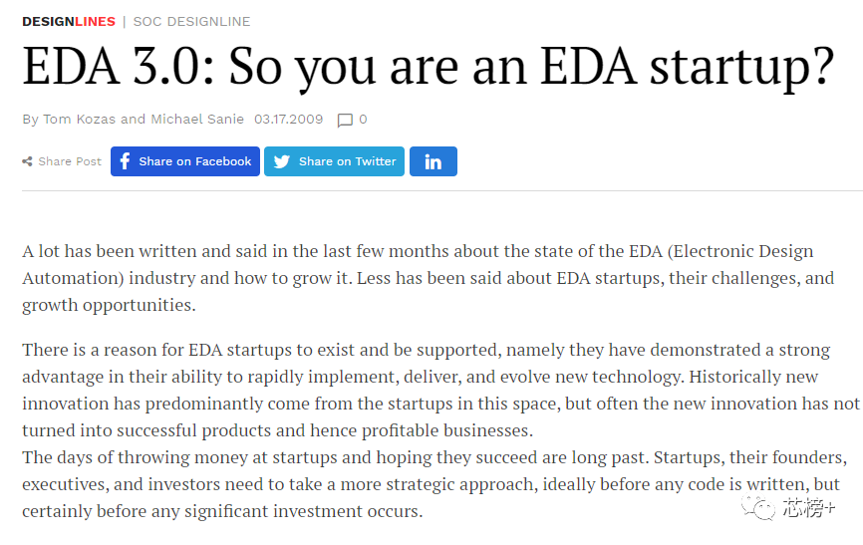Click the comment count number 0
863x545 pixels.
(363, 119)
